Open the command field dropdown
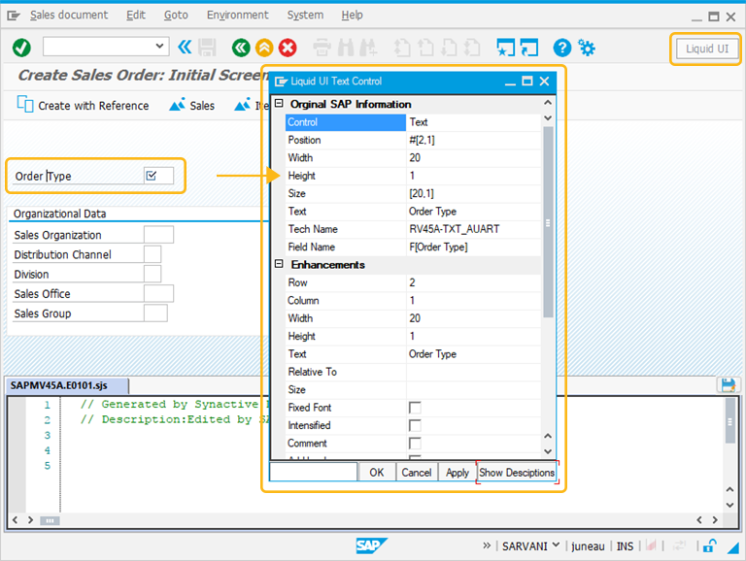 click(159, 47)
